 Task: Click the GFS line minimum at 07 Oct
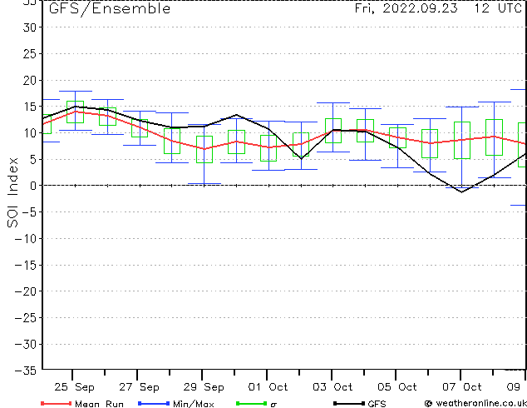pyautogui.click(x=462, y=192)
